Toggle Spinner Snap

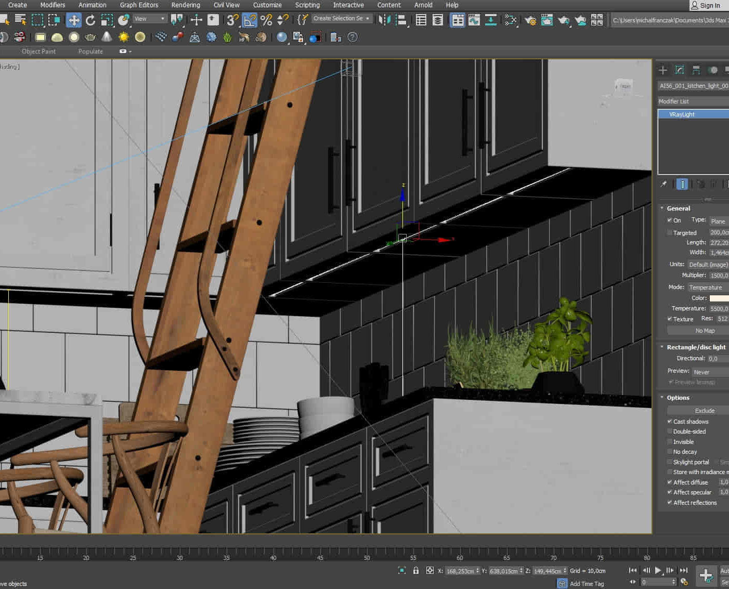283,20
